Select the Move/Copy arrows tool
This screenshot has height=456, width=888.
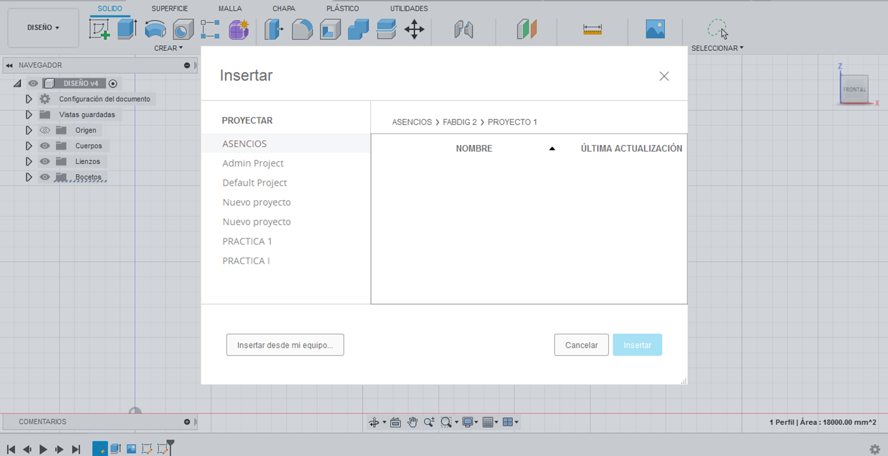414,29
